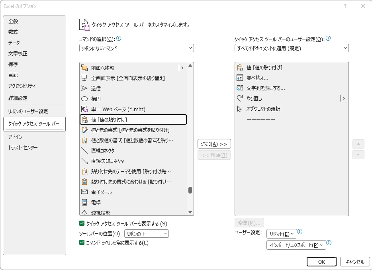Select the 電子メール icon in command list
This screenshot has height=270, width=372.
pos(84,192)
